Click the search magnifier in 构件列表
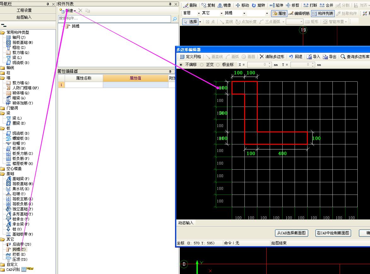 coord(175,19)
